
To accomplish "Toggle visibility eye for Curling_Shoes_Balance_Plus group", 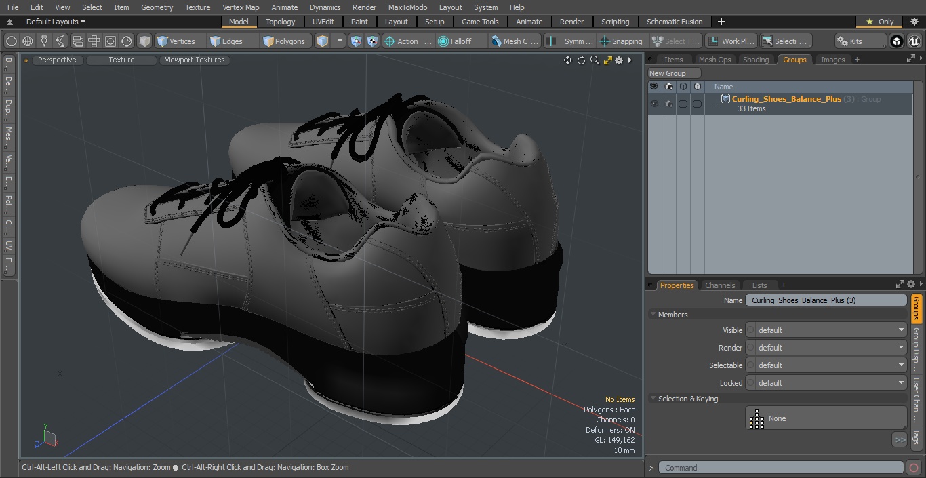I will tap(654, 104).
